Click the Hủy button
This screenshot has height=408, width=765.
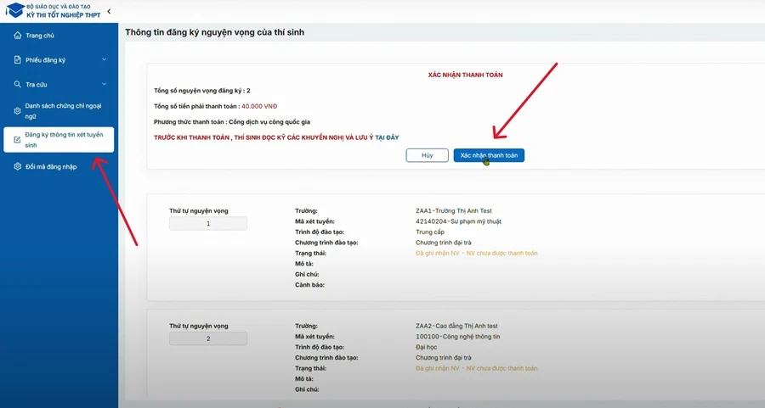tap(427, 155)
